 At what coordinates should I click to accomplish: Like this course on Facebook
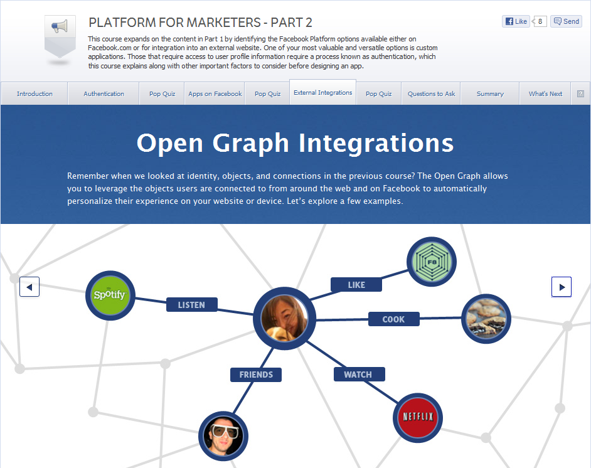pyautogui.click(x=516, y=21)
